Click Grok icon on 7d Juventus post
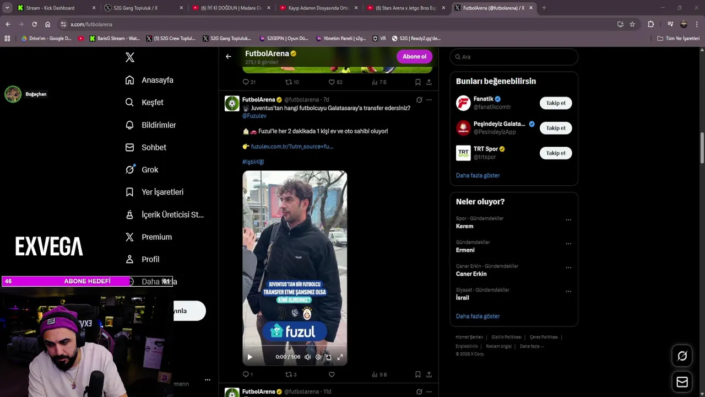 [x=419, y=100]
